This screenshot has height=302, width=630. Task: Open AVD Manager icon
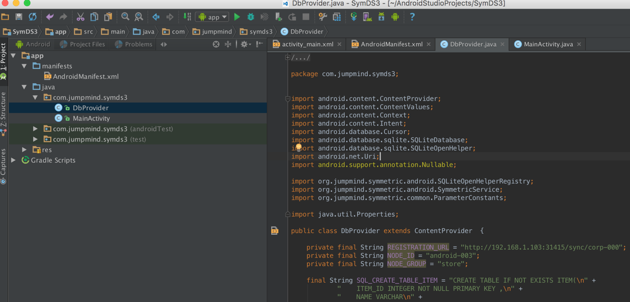367,17
